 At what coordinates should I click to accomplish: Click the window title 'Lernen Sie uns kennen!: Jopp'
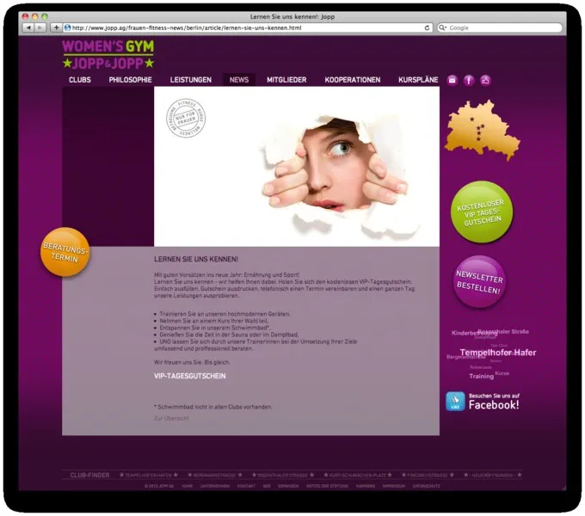(x=292, y=16)
